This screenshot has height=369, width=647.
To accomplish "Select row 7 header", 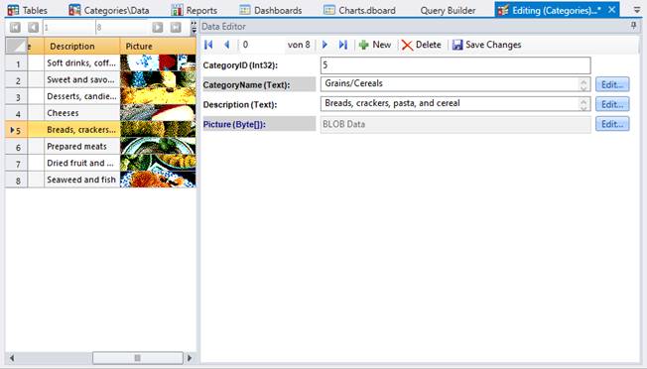I will click(16, 164).
